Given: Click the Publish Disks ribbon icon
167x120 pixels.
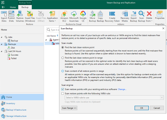Looking at the screenshot, I should pyautogui.click(x=11, y=16).
